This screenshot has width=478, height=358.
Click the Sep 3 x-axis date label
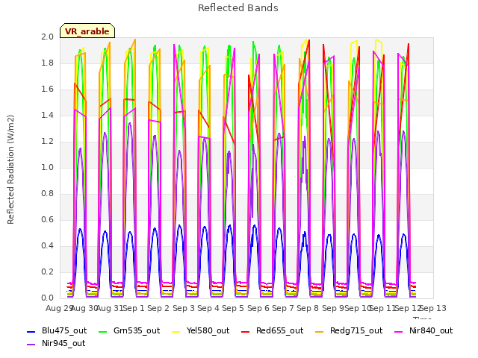pos(183,308)
